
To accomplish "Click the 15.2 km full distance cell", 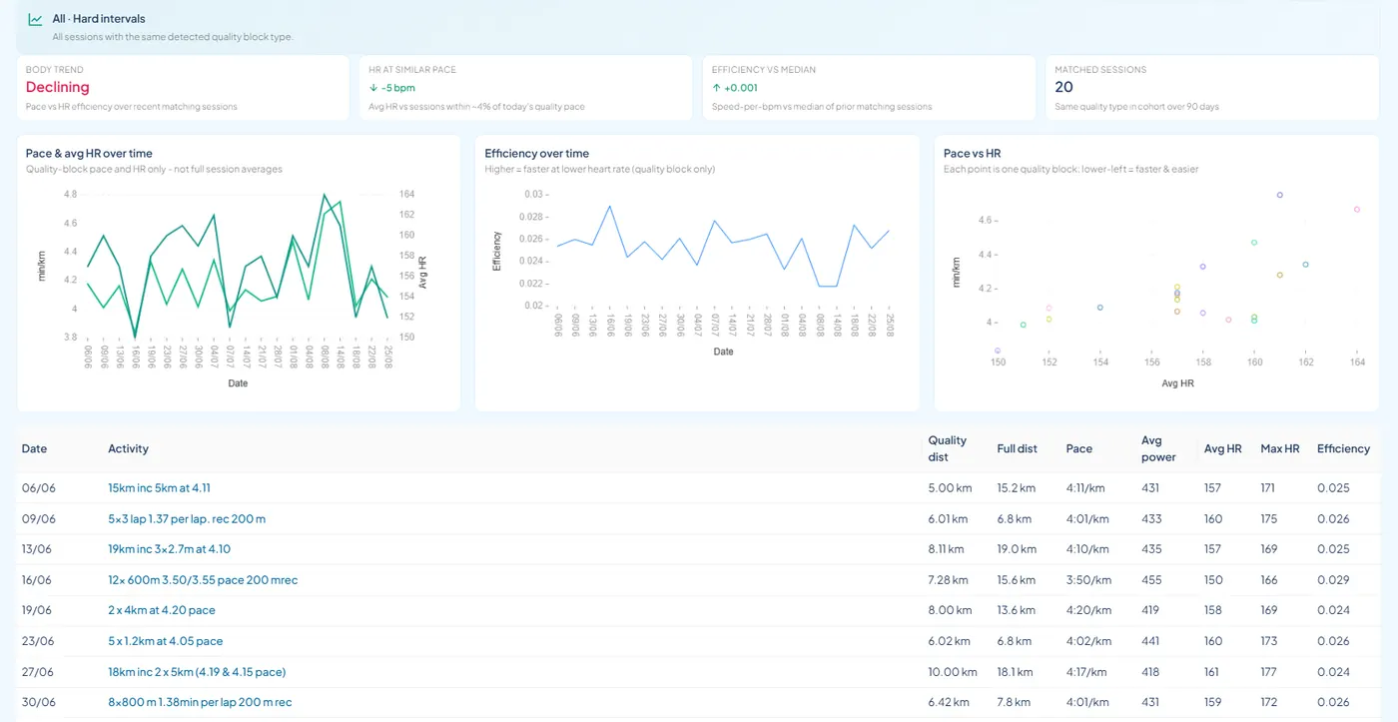I will tap(1017, 488).
